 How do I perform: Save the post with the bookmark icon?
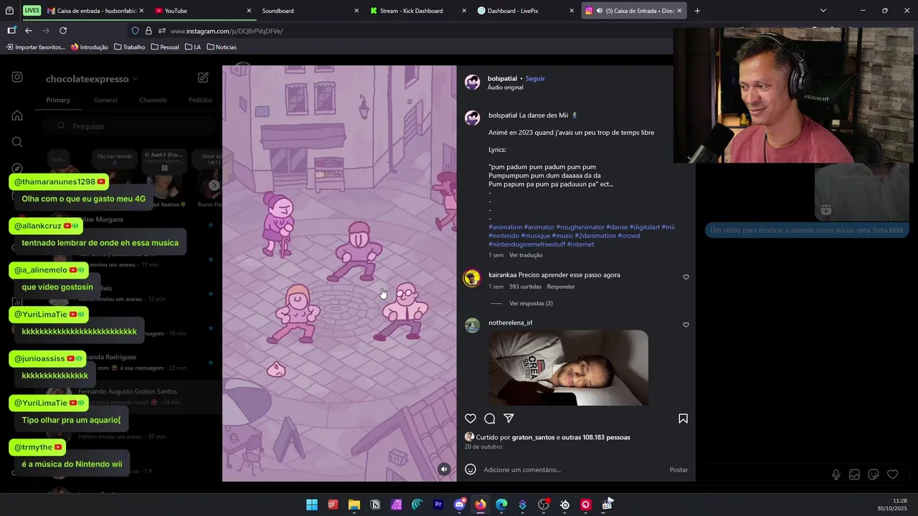tap(683, 419)
